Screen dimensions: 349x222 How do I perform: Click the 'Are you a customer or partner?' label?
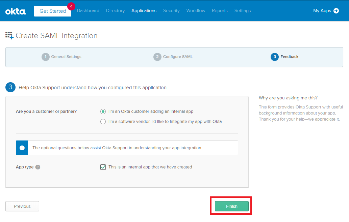46,112
